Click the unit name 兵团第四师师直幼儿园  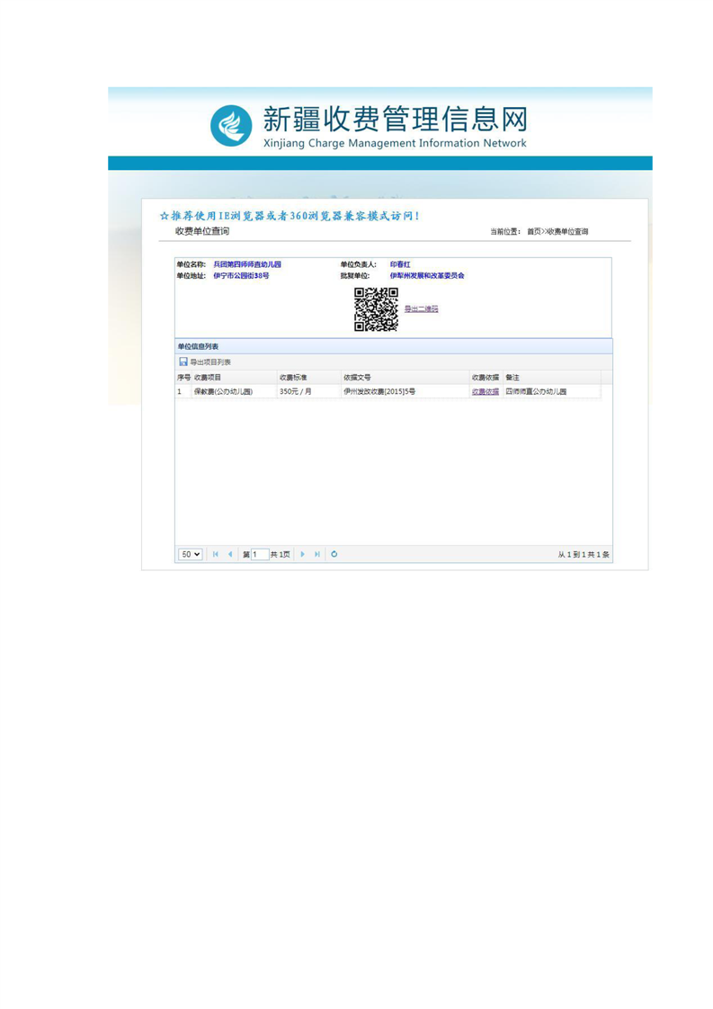point(247,264)
